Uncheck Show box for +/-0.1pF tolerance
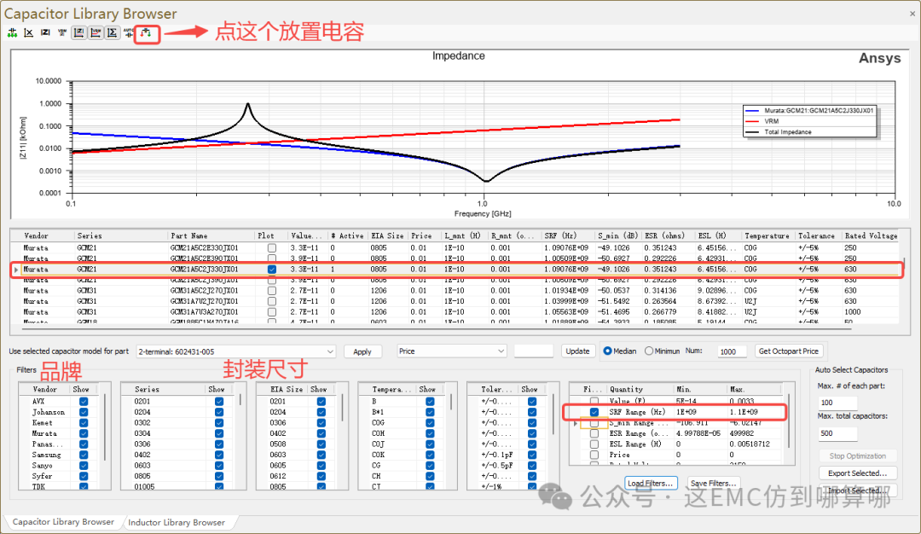 [532, 455]
